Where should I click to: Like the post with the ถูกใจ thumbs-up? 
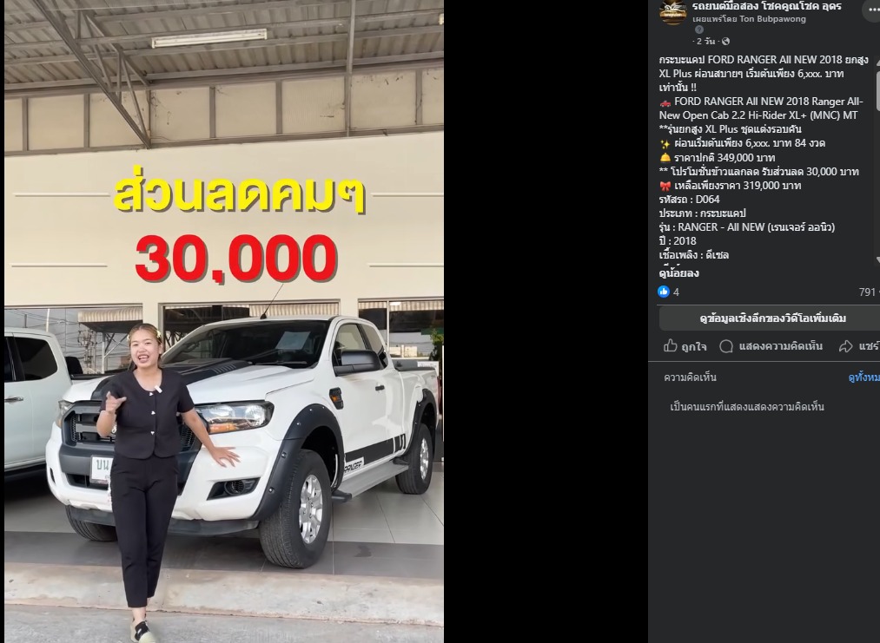(x=685, y=346)
